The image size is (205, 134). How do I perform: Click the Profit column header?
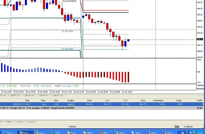[x=199, y=100]
